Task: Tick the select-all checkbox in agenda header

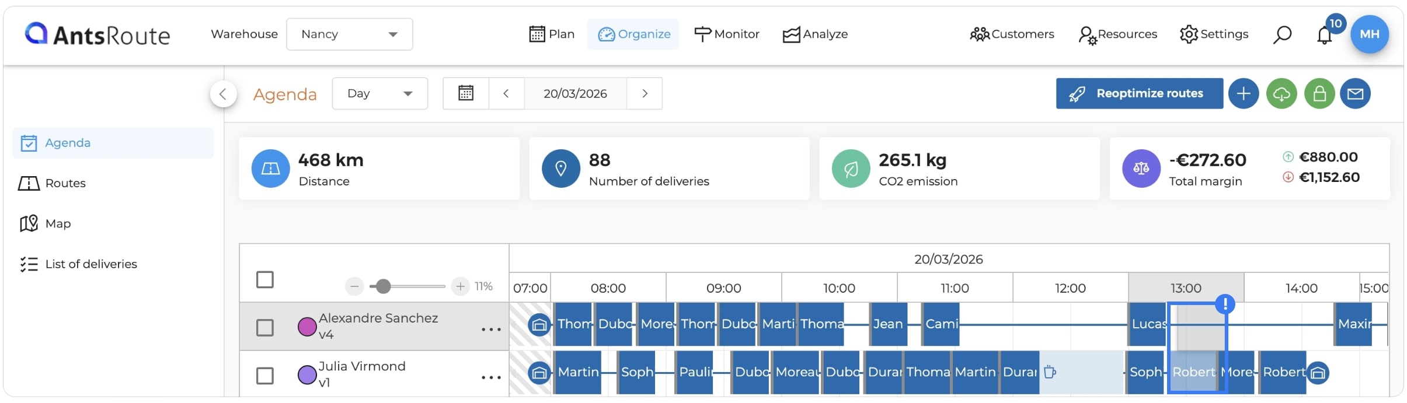Action: pyautogui.click(x=265, y=279)
